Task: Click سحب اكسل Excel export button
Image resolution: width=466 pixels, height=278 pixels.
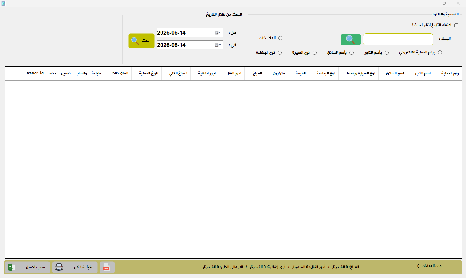Action: tap(27, 267)
